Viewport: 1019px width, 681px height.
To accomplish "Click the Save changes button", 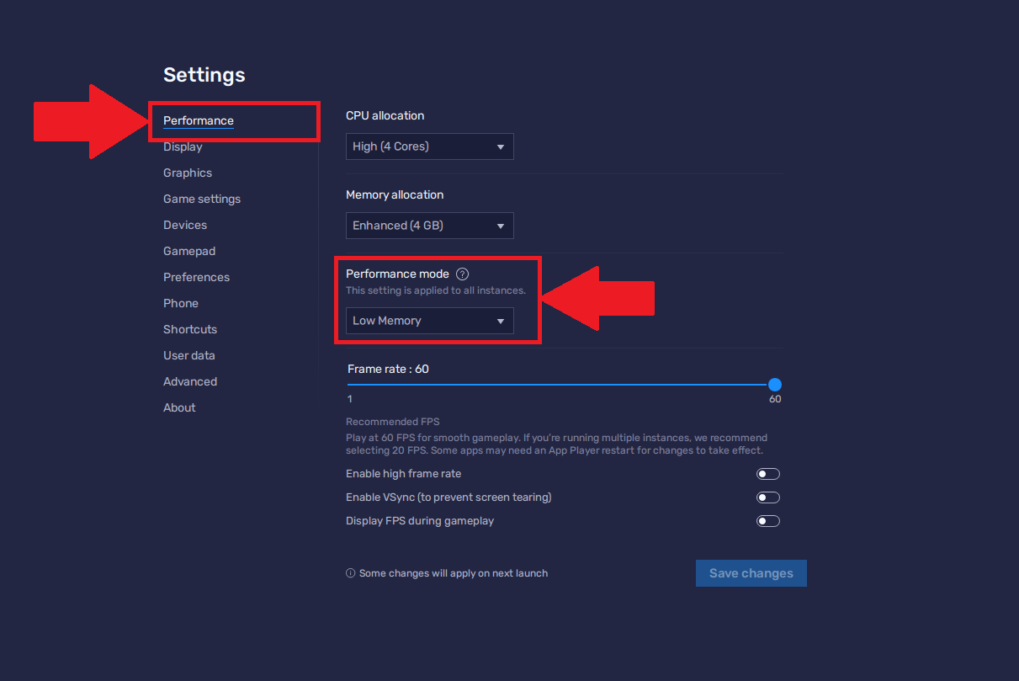I will (x=751, y=573).
